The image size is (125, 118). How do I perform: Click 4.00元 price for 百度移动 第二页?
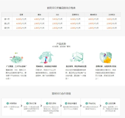[x=73, y=24]
